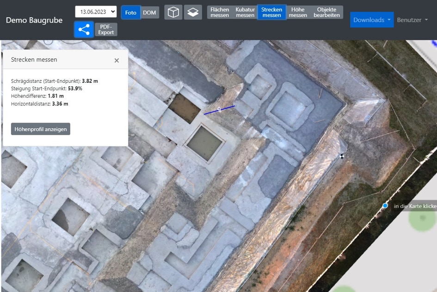Click the Demo Baugrube project title
The width and height of the screenshot is (437, 292).
point(34,20)
